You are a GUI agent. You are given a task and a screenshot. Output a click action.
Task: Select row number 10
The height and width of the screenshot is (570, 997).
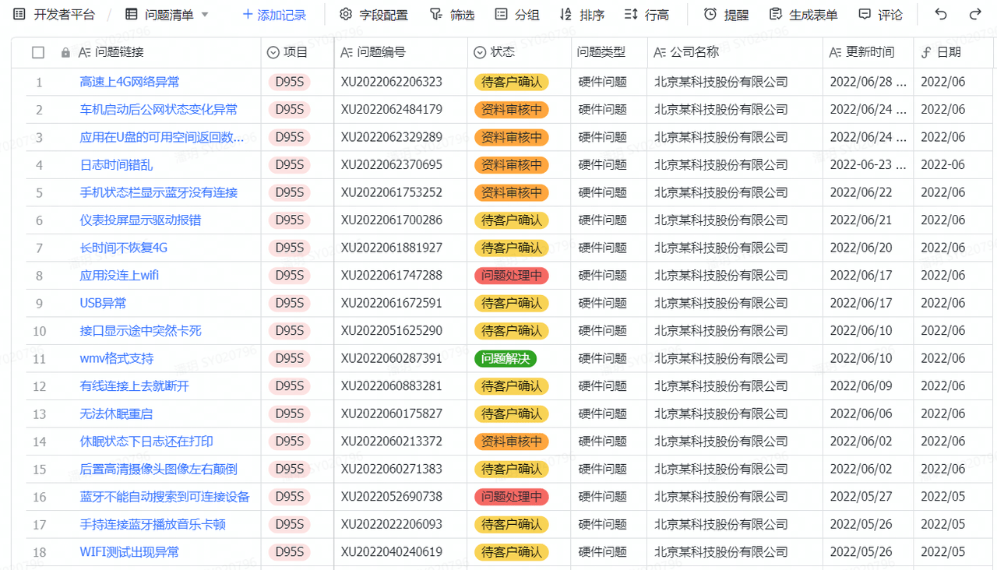coord(39,332)
